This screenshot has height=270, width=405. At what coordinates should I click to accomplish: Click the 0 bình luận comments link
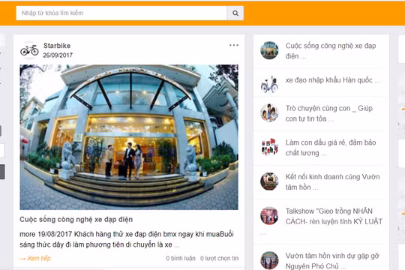(181, 258)
